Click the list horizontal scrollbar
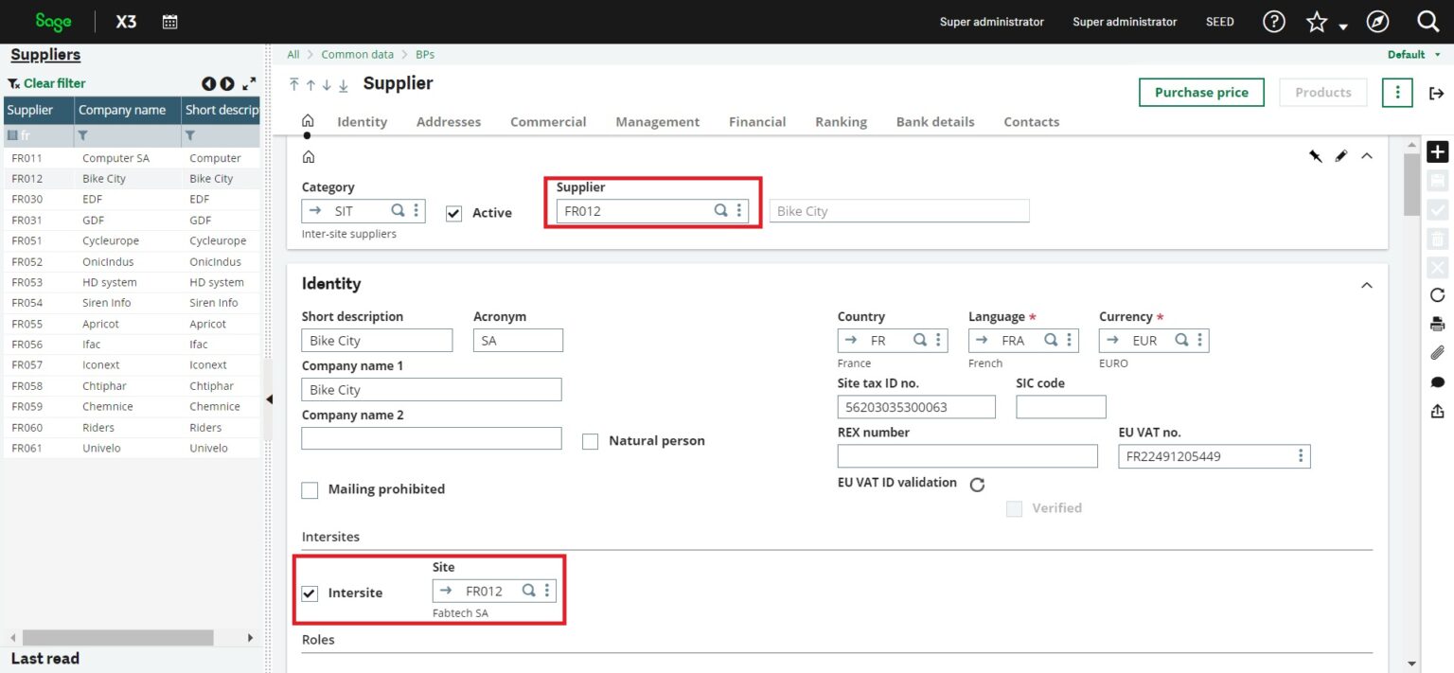Viewport: 1454px width, 673px height. pos(118,638)
